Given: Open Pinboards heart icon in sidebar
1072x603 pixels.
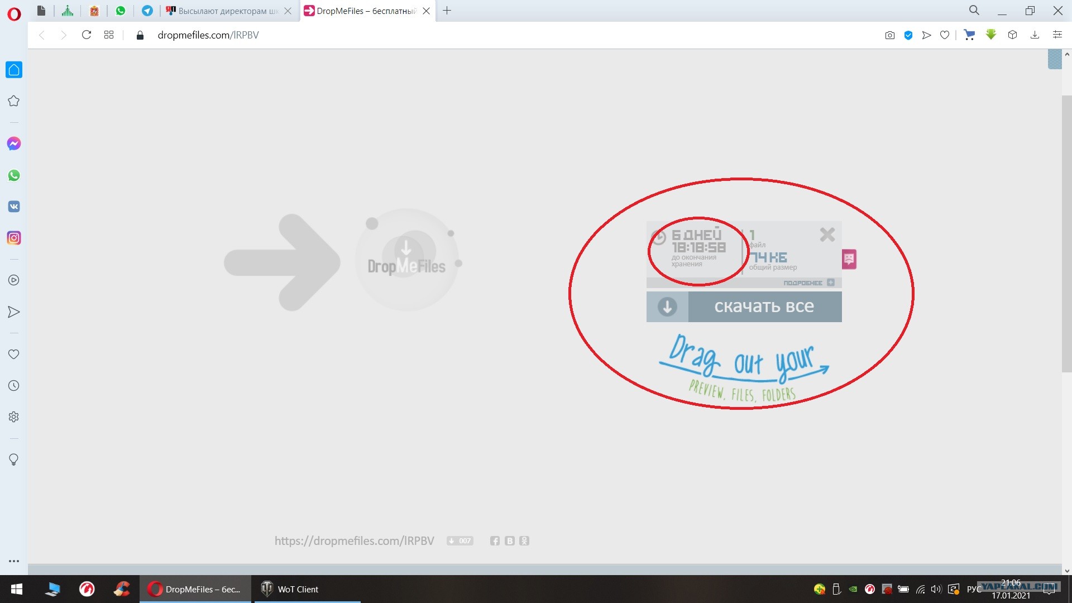Looking at the screenshot, I should [x=14, y=354].
